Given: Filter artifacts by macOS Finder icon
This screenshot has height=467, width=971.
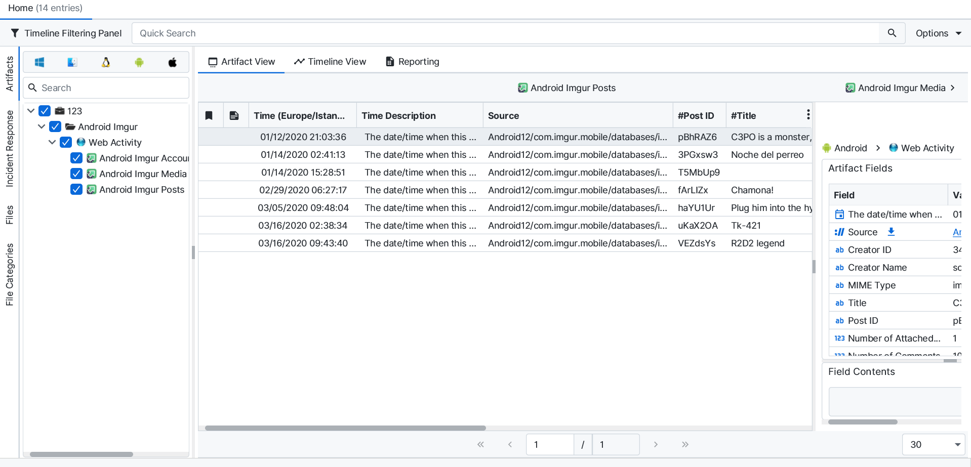Looking at the screenshot, I should [72, 62].
